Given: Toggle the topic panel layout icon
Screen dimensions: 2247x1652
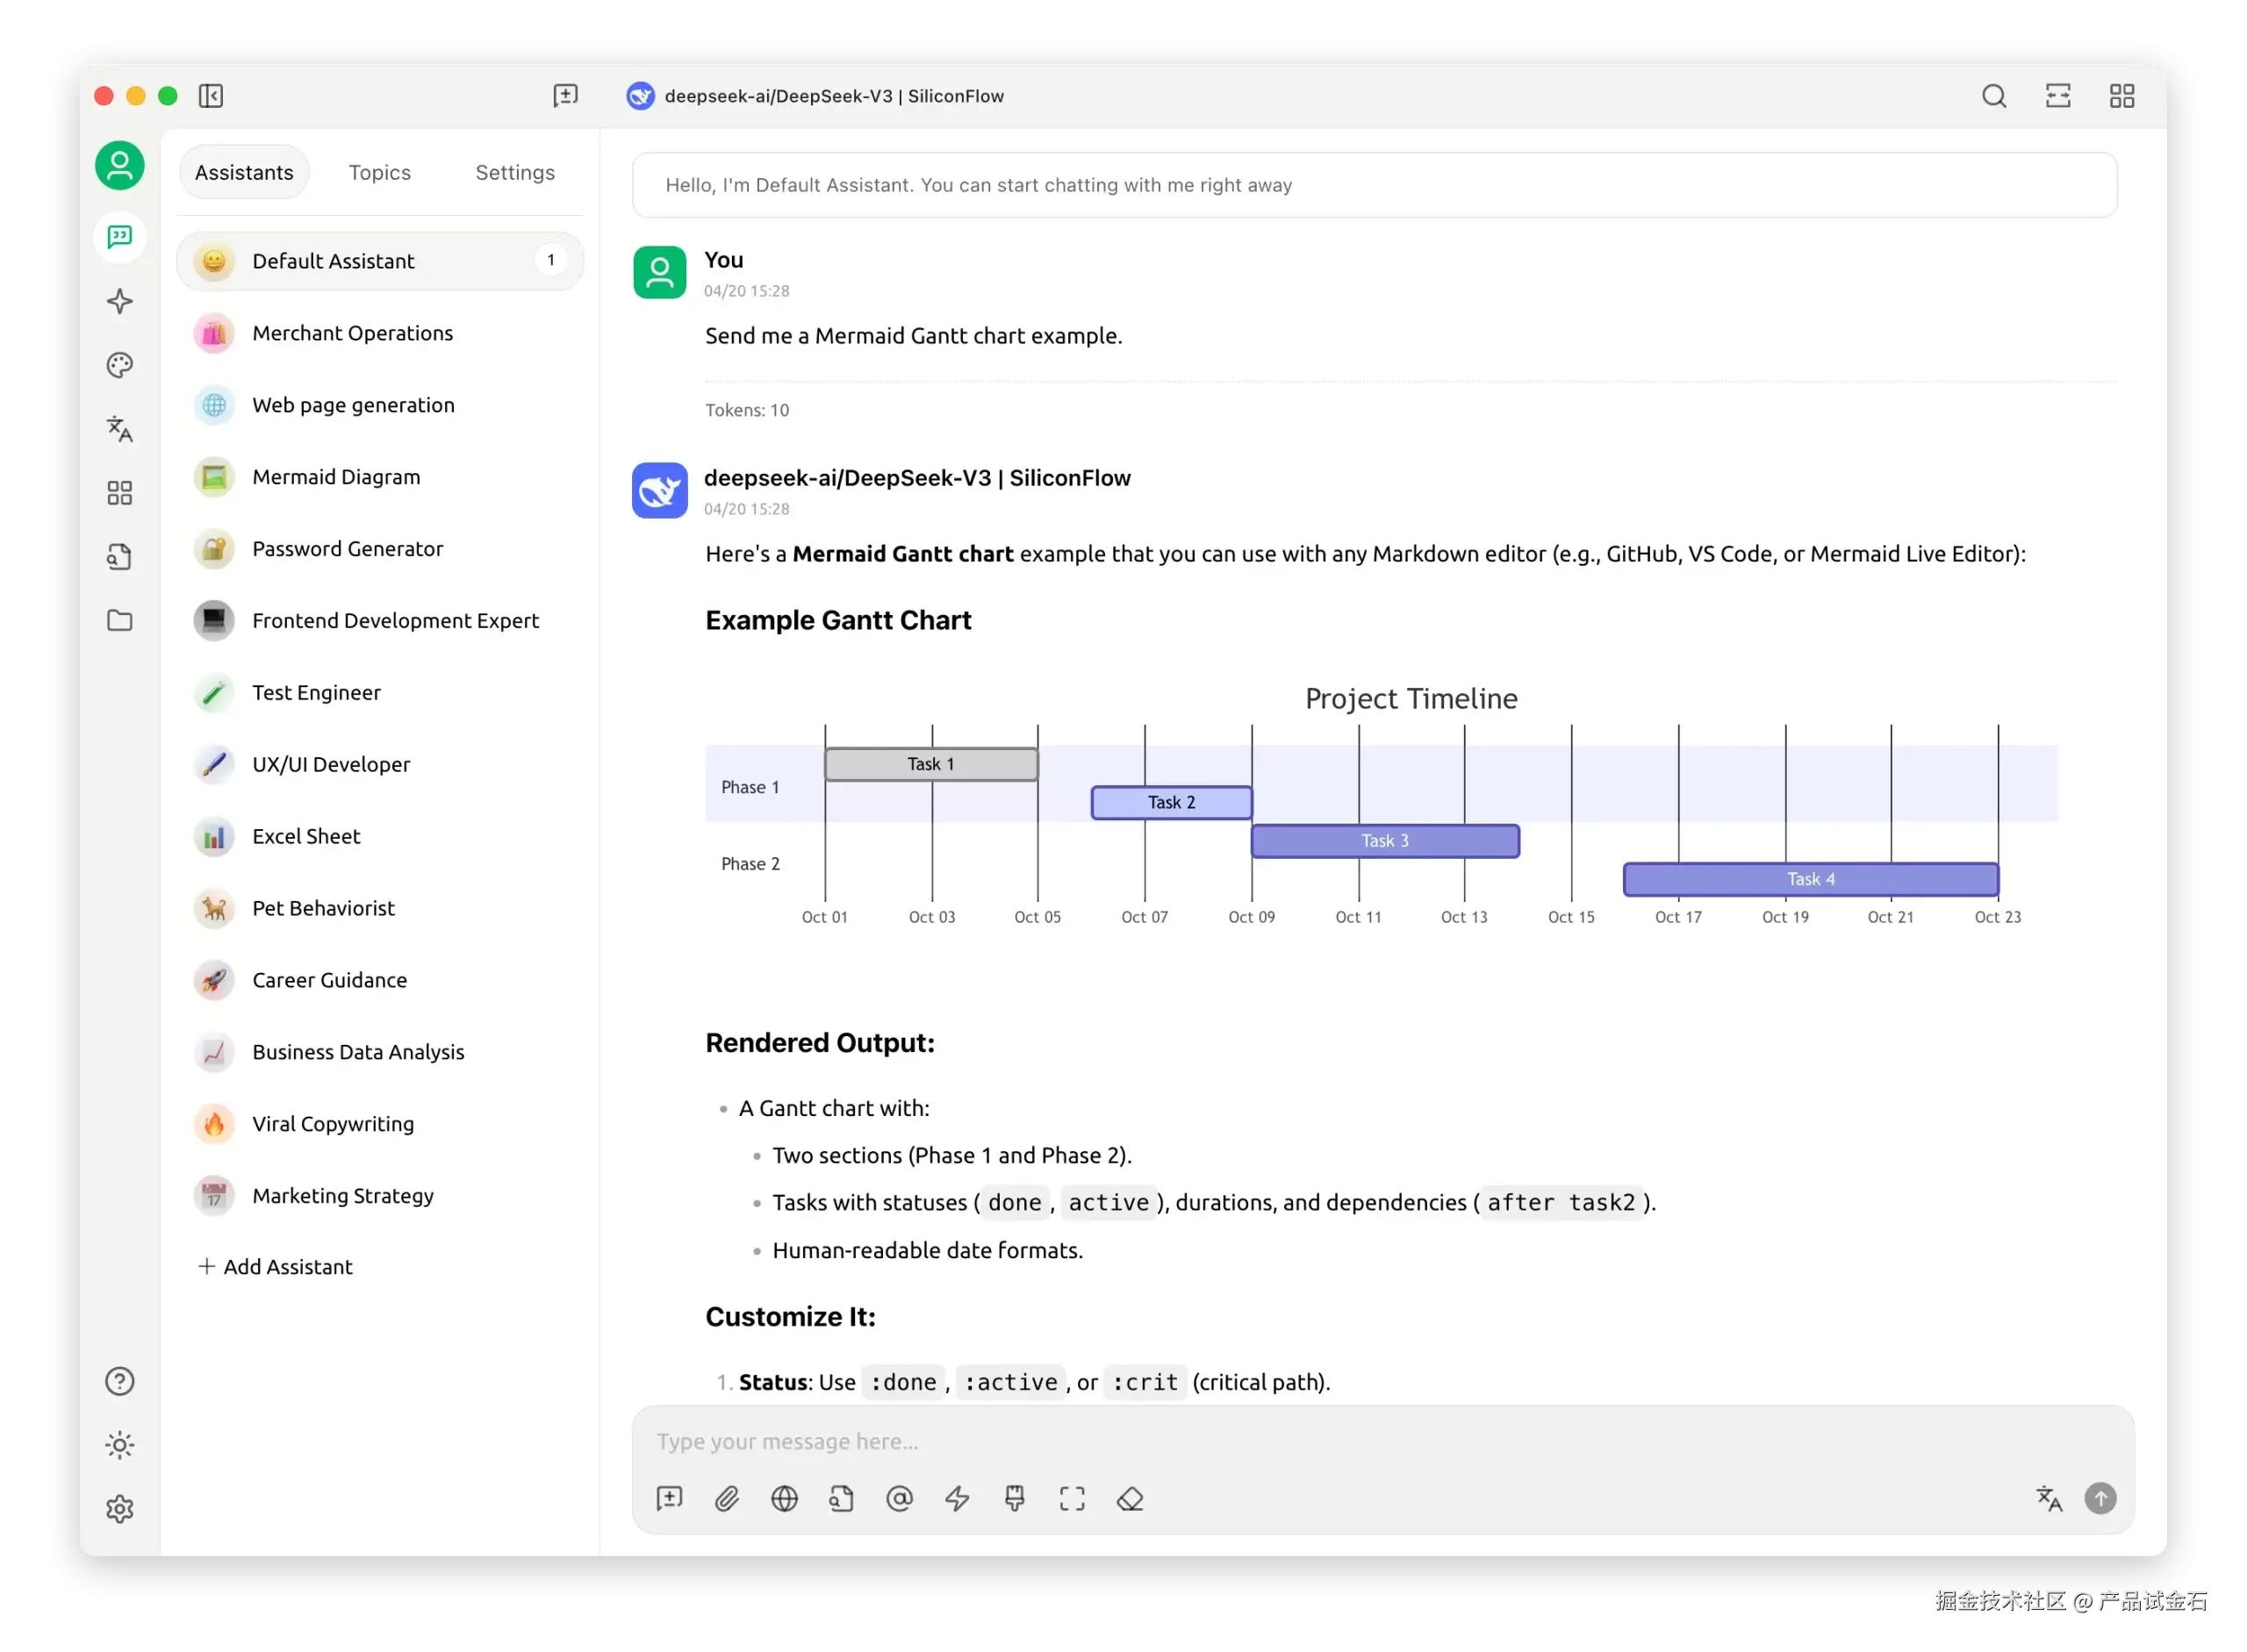Looking at the screenshot, I should (2058, 96).
